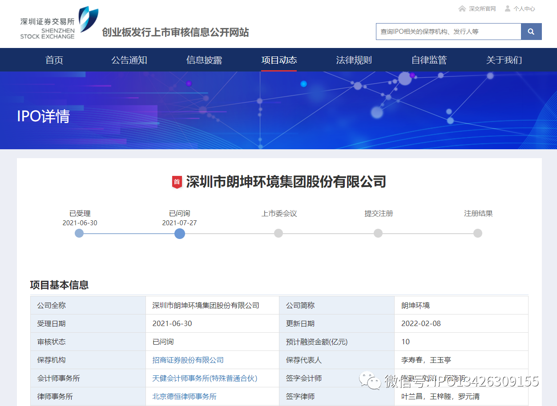Image resolution: width=557 pixels, height=406 pixels.
Task: Click the 已受理 progress step dot
Action: pyautogui.click(x=79, y=233)
